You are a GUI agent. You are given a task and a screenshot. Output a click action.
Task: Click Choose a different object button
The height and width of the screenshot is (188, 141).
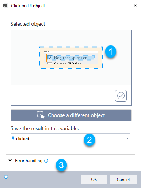click(71, 115)
